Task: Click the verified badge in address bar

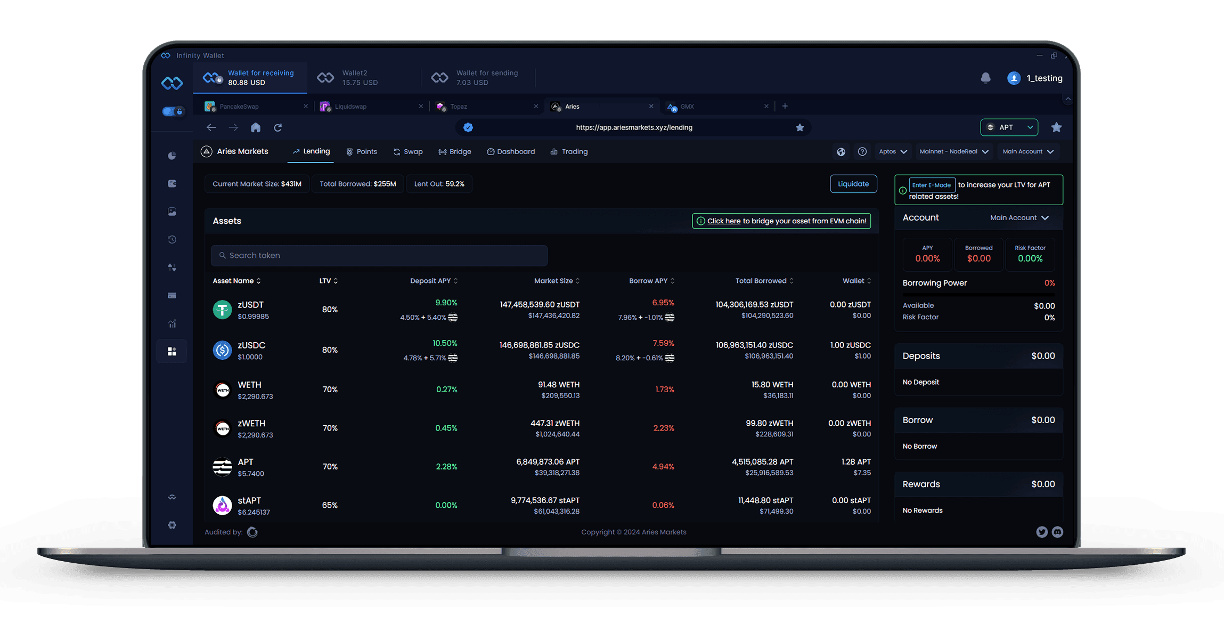Action: click(x=468, y=127)
